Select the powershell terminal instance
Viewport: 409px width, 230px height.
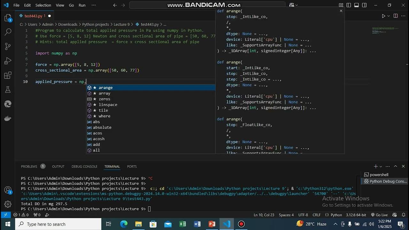384,175
